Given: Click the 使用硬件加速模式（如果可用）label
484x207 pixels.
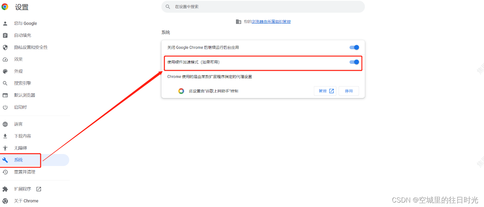Looking at the screenshot, I should click(194, 62).
